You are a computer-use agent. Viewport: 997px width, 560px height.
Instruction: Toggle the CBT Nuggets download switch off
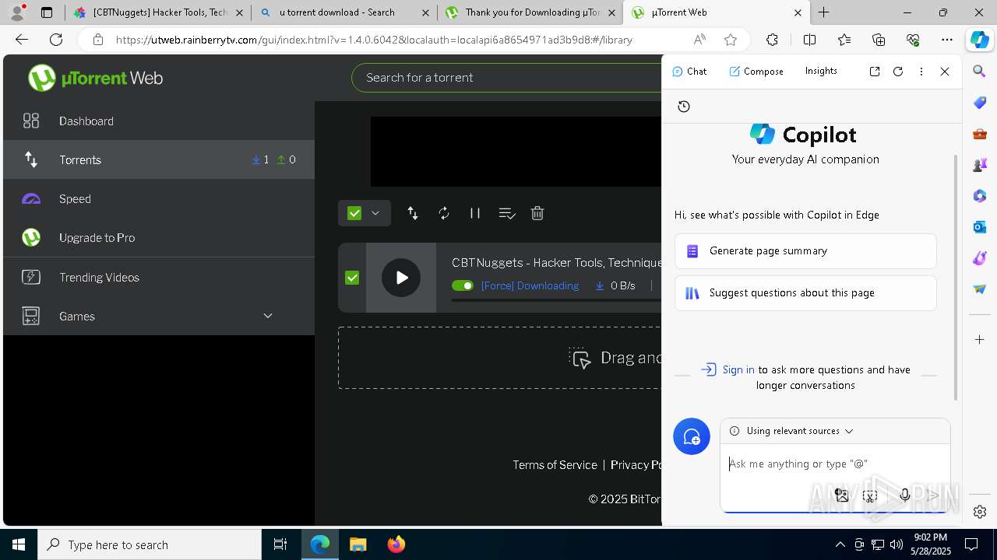463,285
